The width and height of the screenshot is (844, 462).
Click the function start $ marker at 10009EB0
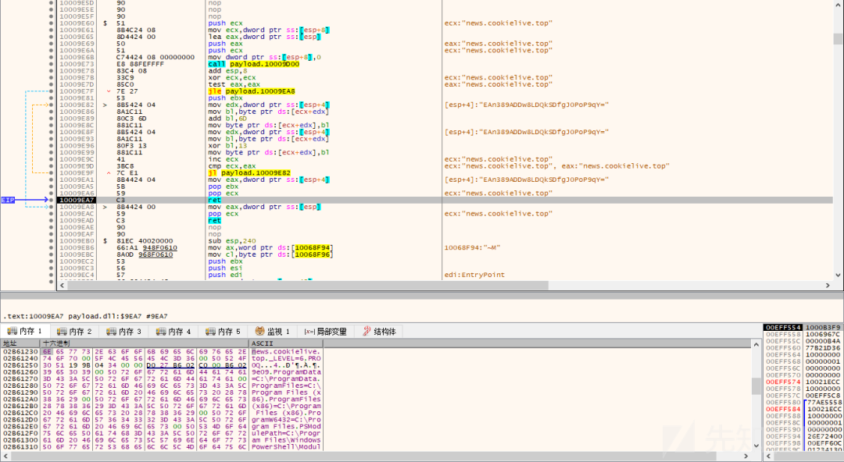(x=105, y=240)
